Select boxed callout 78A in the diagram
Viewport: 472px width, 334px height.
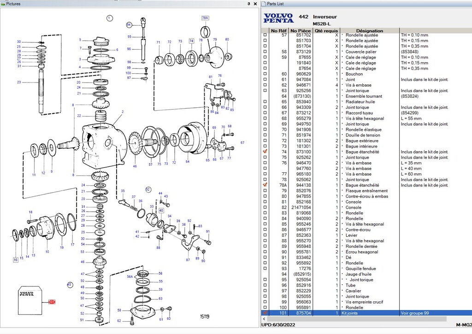(205, 18)
